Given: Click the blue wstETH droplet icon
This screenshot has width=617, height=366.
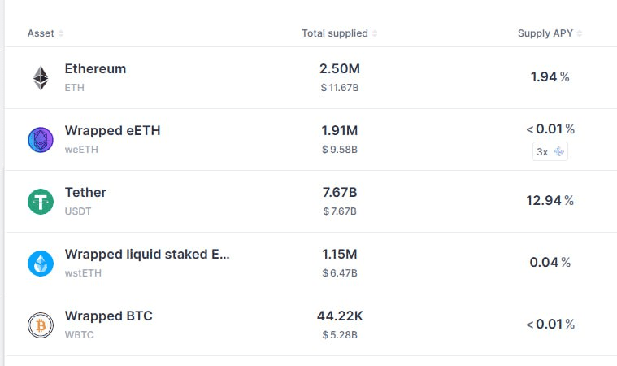Looking at the screenshot, I should click(x=41, y=264).
